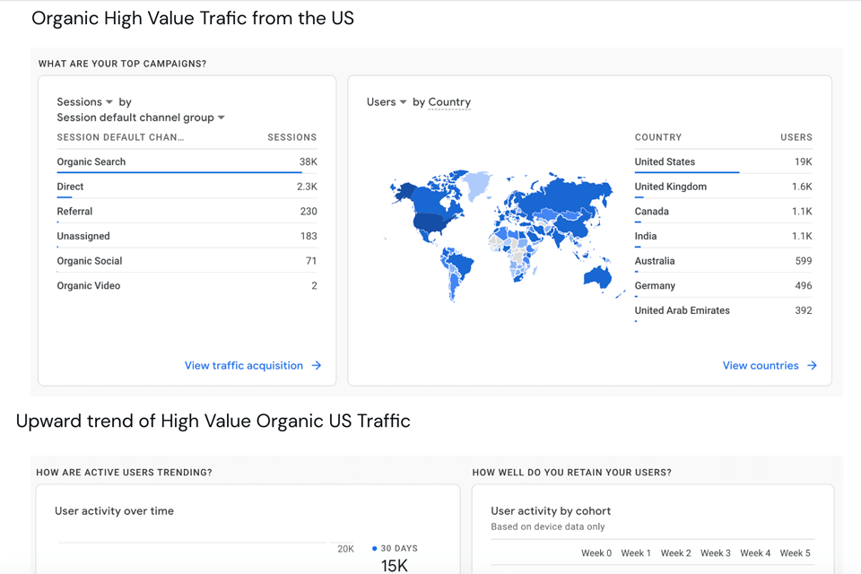The height and width of the screenshot is (574, 861).
Task: Open View countries link
Action: [760, 366]
